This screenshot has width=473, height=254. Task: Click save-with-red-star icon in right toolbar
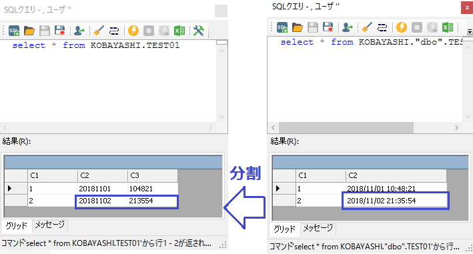[328, 27]
